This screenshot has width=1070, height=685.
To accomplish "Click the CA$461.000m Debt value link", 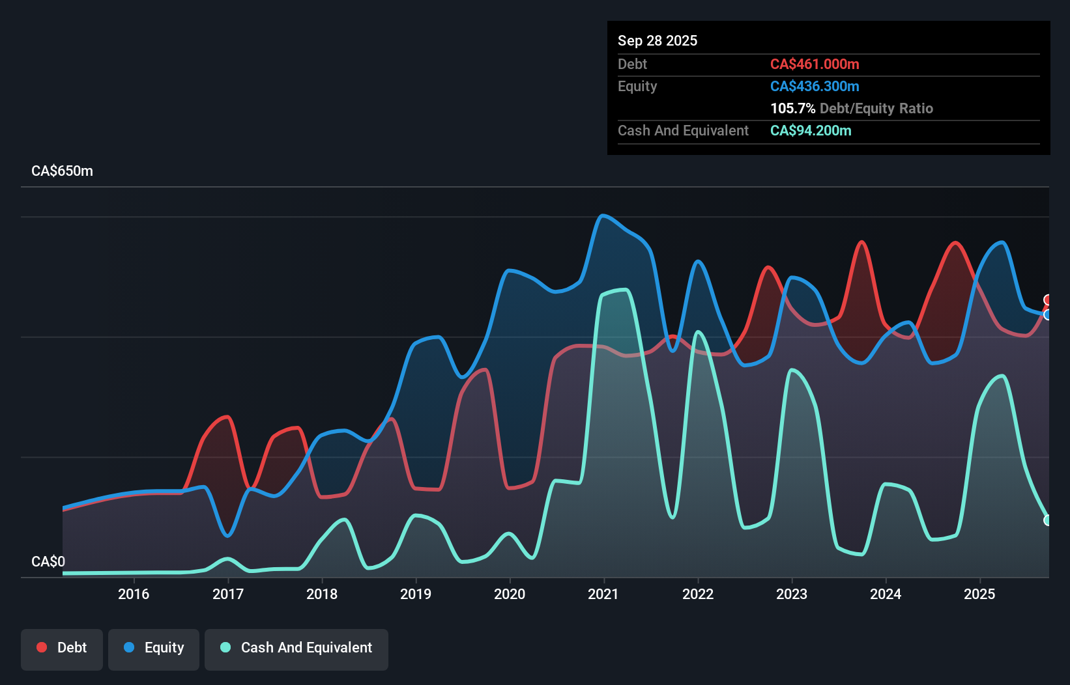I will click(x=815, y=64).
